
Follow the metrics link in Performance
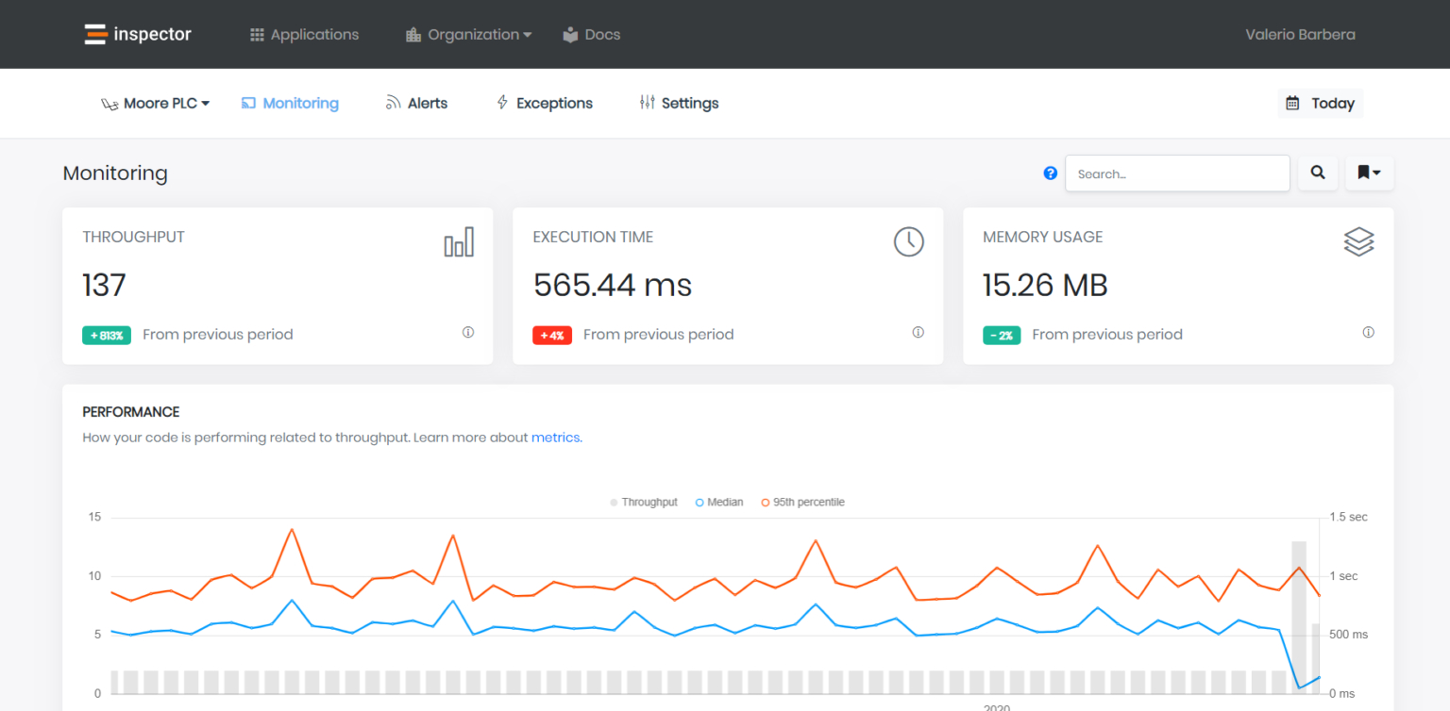[x=555, y=438]
